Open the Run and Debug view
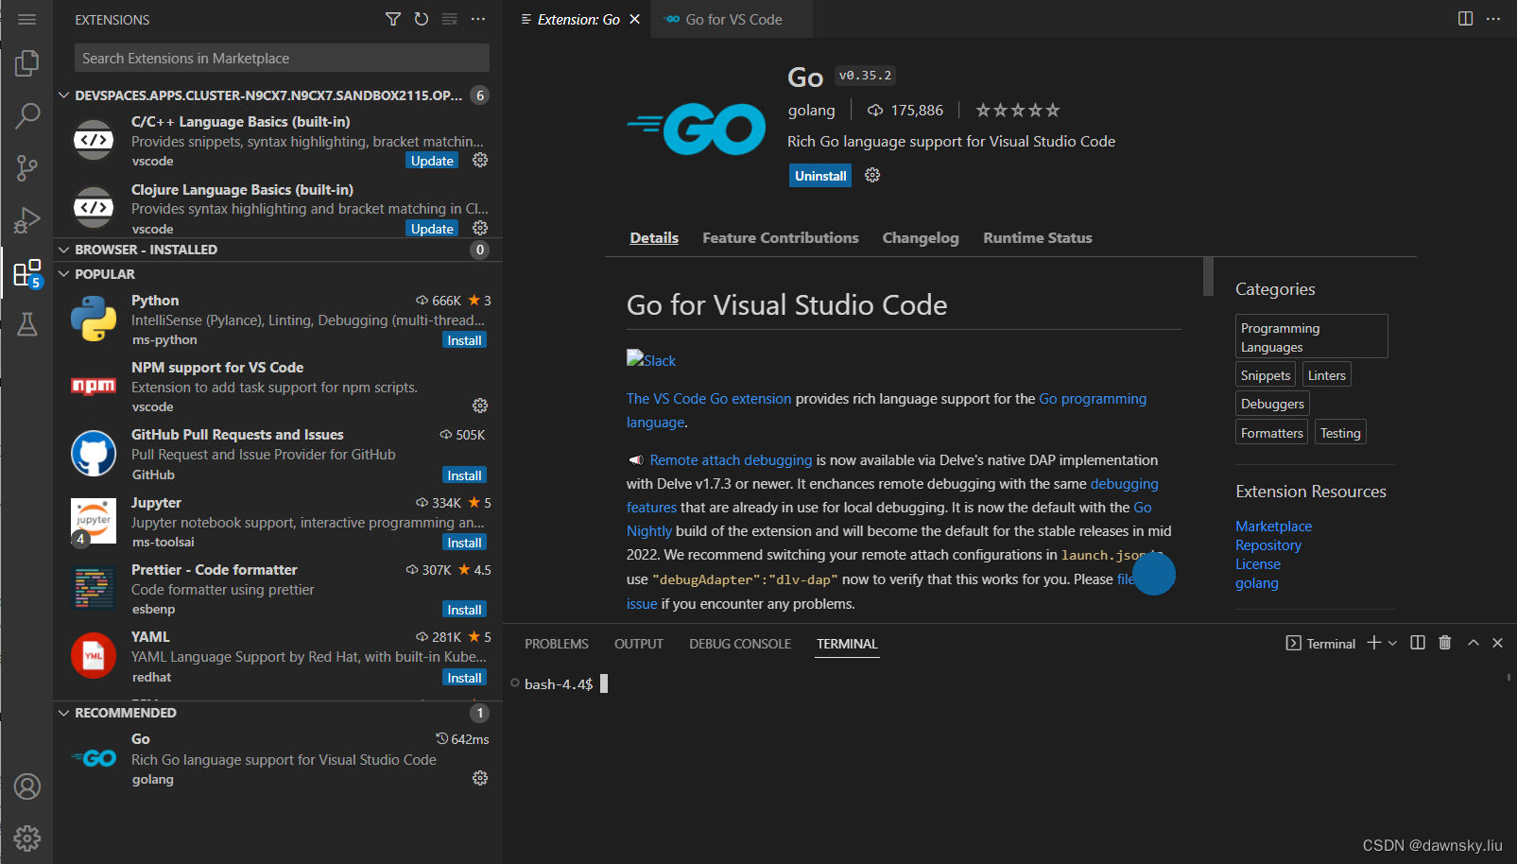 tap(26, 220)
